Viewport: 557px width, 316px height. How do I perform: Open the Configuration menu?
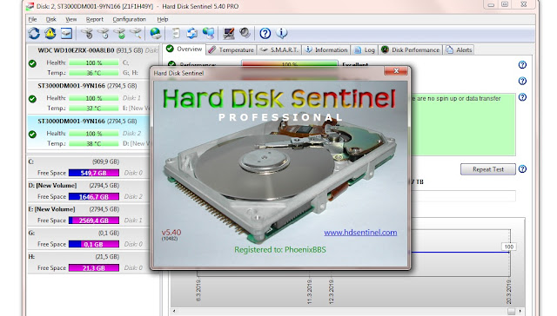[x=130, y=19]
